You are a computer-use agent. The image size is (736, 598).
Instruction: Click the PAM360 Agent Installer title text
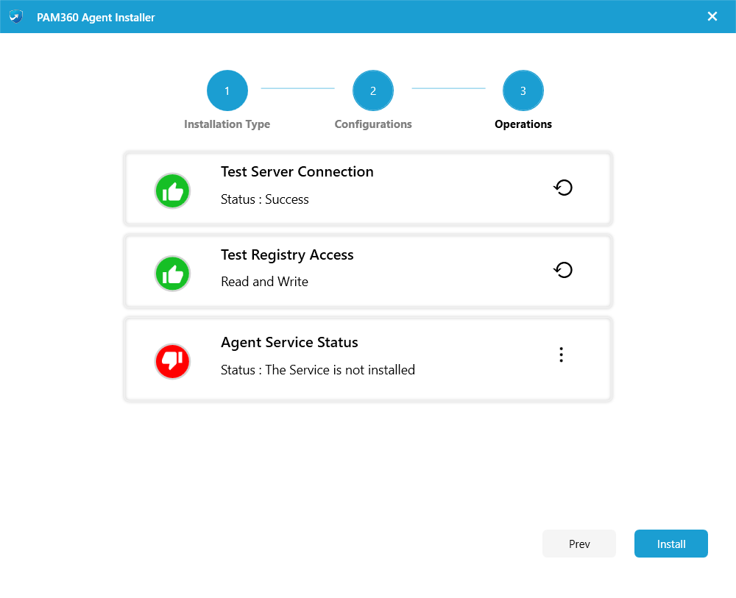(96, 18)
